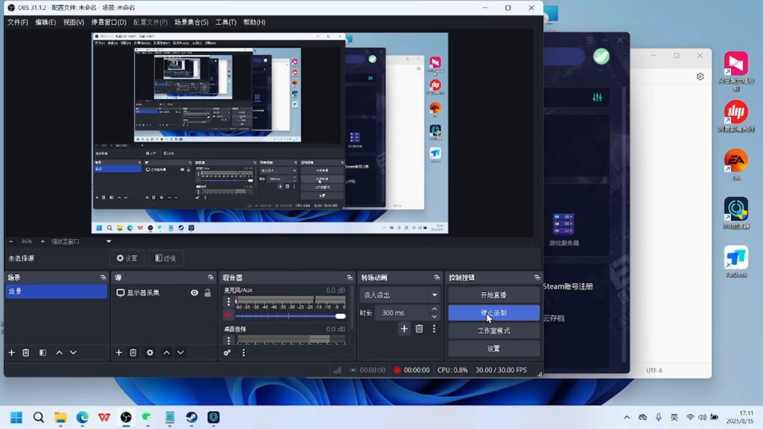
Task: Click 设置 button in source toolbar
Action: pos(127,258)
